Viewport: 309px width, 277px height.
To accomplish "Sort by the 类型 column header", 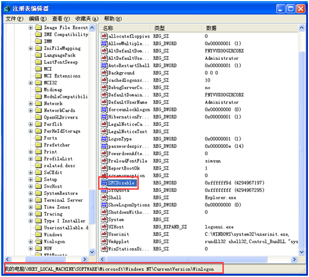I will coord(176,28).
